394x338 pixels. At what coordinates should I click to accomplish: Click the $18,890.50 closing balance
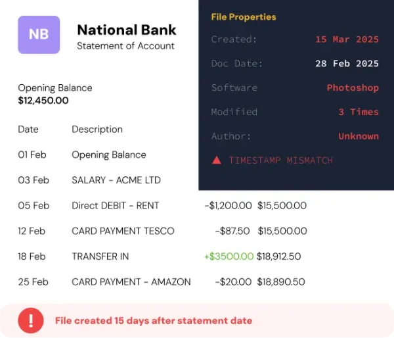[x=281, y=282]
